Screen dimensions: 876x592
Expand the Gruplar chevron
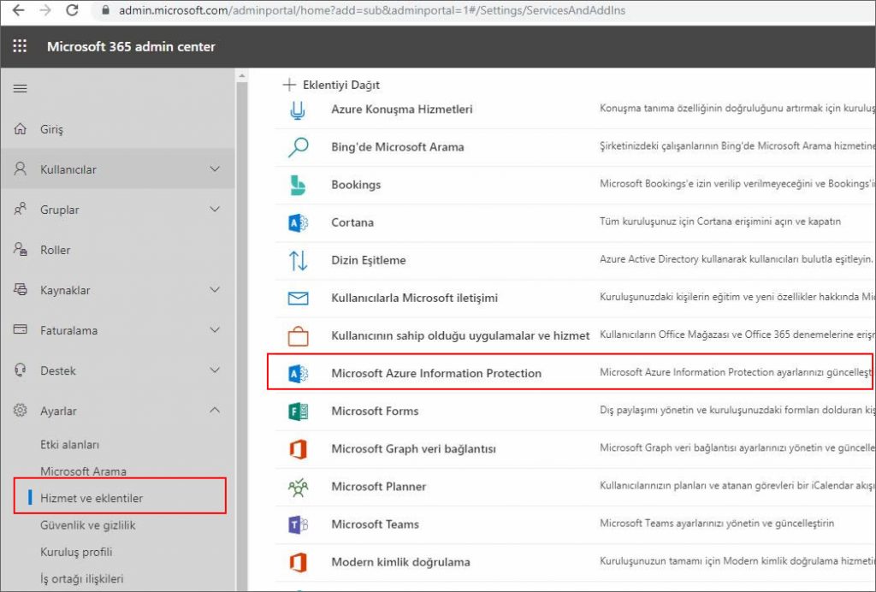(215, 209)
